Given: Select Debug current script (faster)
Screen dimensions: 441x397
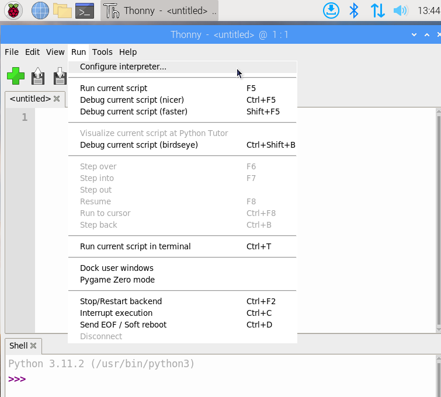Looking at the screenshot, I should (x=182, y=112).
